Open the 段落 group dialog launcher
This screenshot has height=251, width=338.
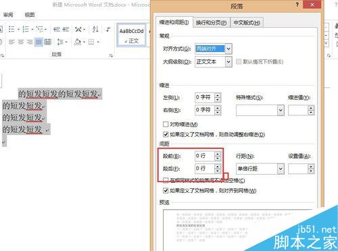pos(111,55)
